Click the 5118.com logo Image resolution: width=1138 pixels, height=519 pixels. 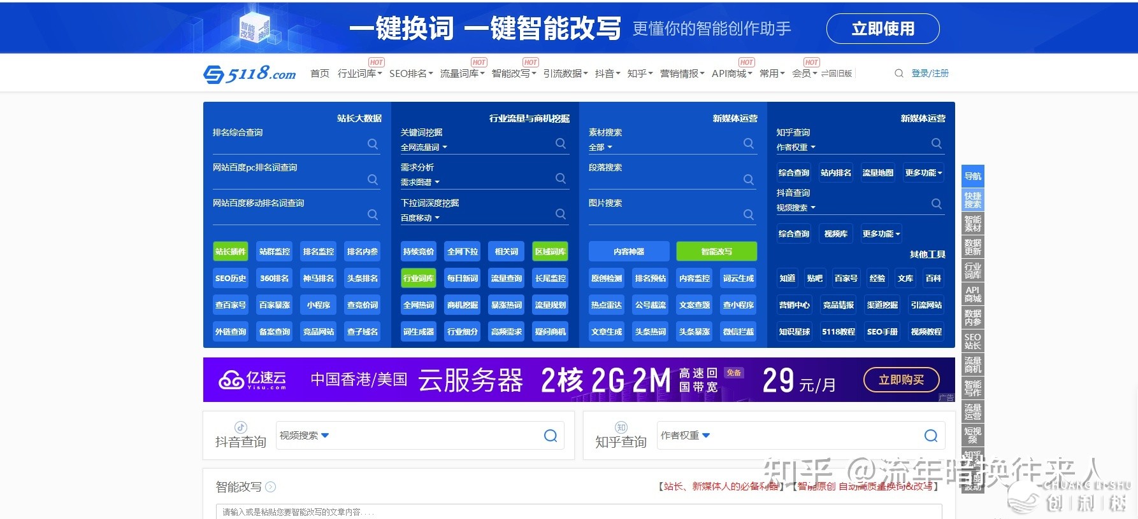(x=249, y=74)
